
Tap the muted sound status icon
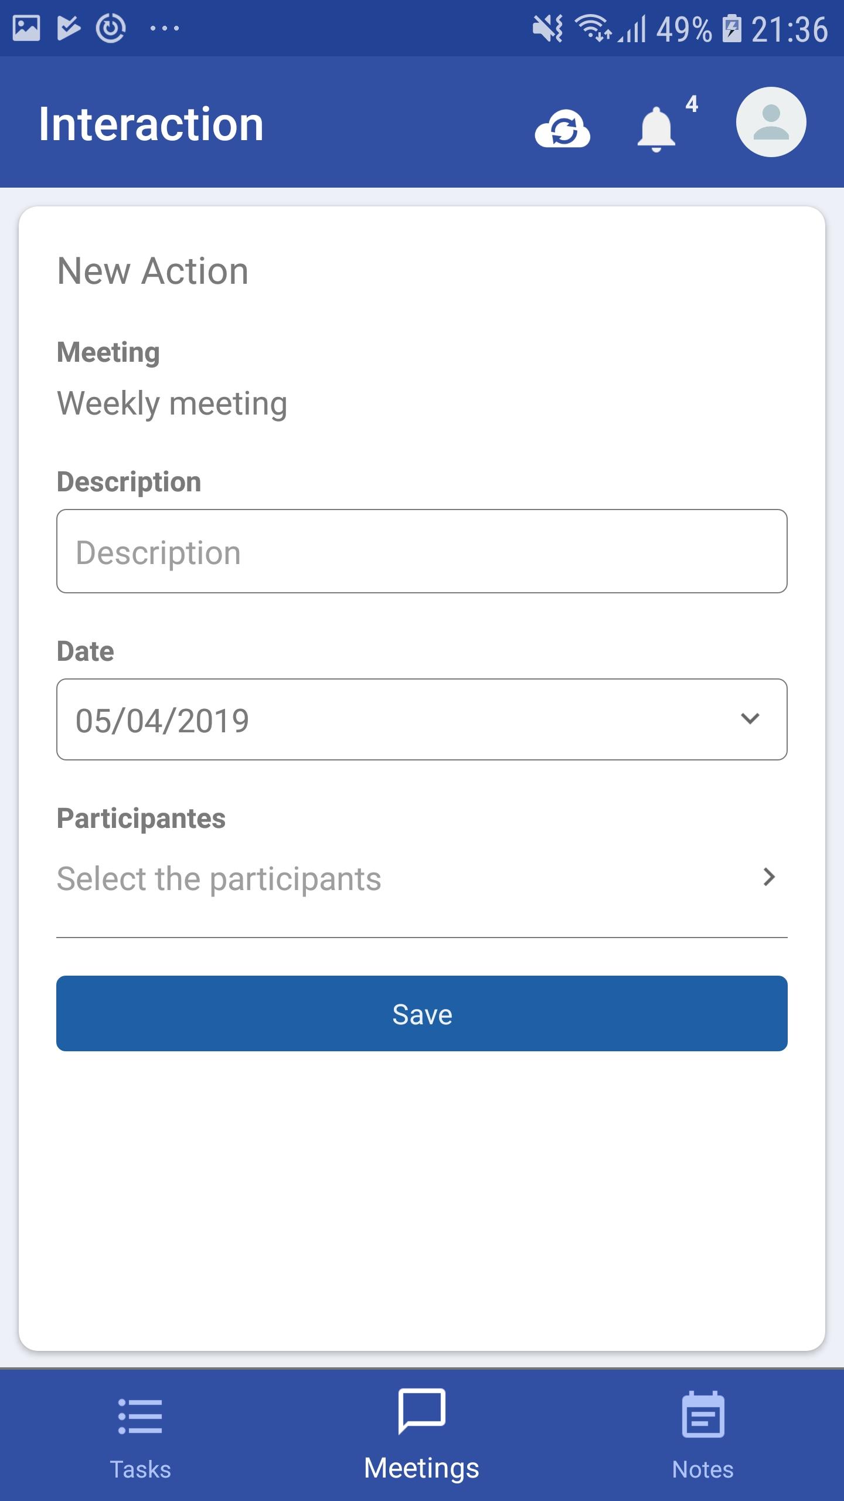[x=547, y=28]
